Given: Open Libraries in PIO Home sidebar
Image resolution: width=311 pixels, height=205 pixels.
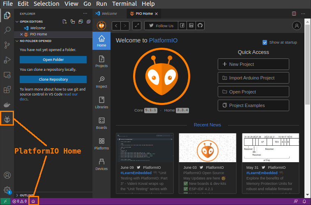Looking at the screenshot, I should pyautogui.click(x=101, y=102).
